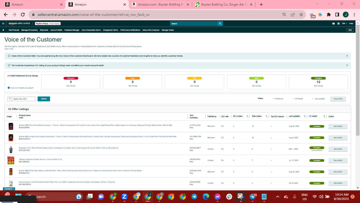Open the Paytin's Place store selector
The height and width of the screenshot is (203, 360).
pos(48,24)
